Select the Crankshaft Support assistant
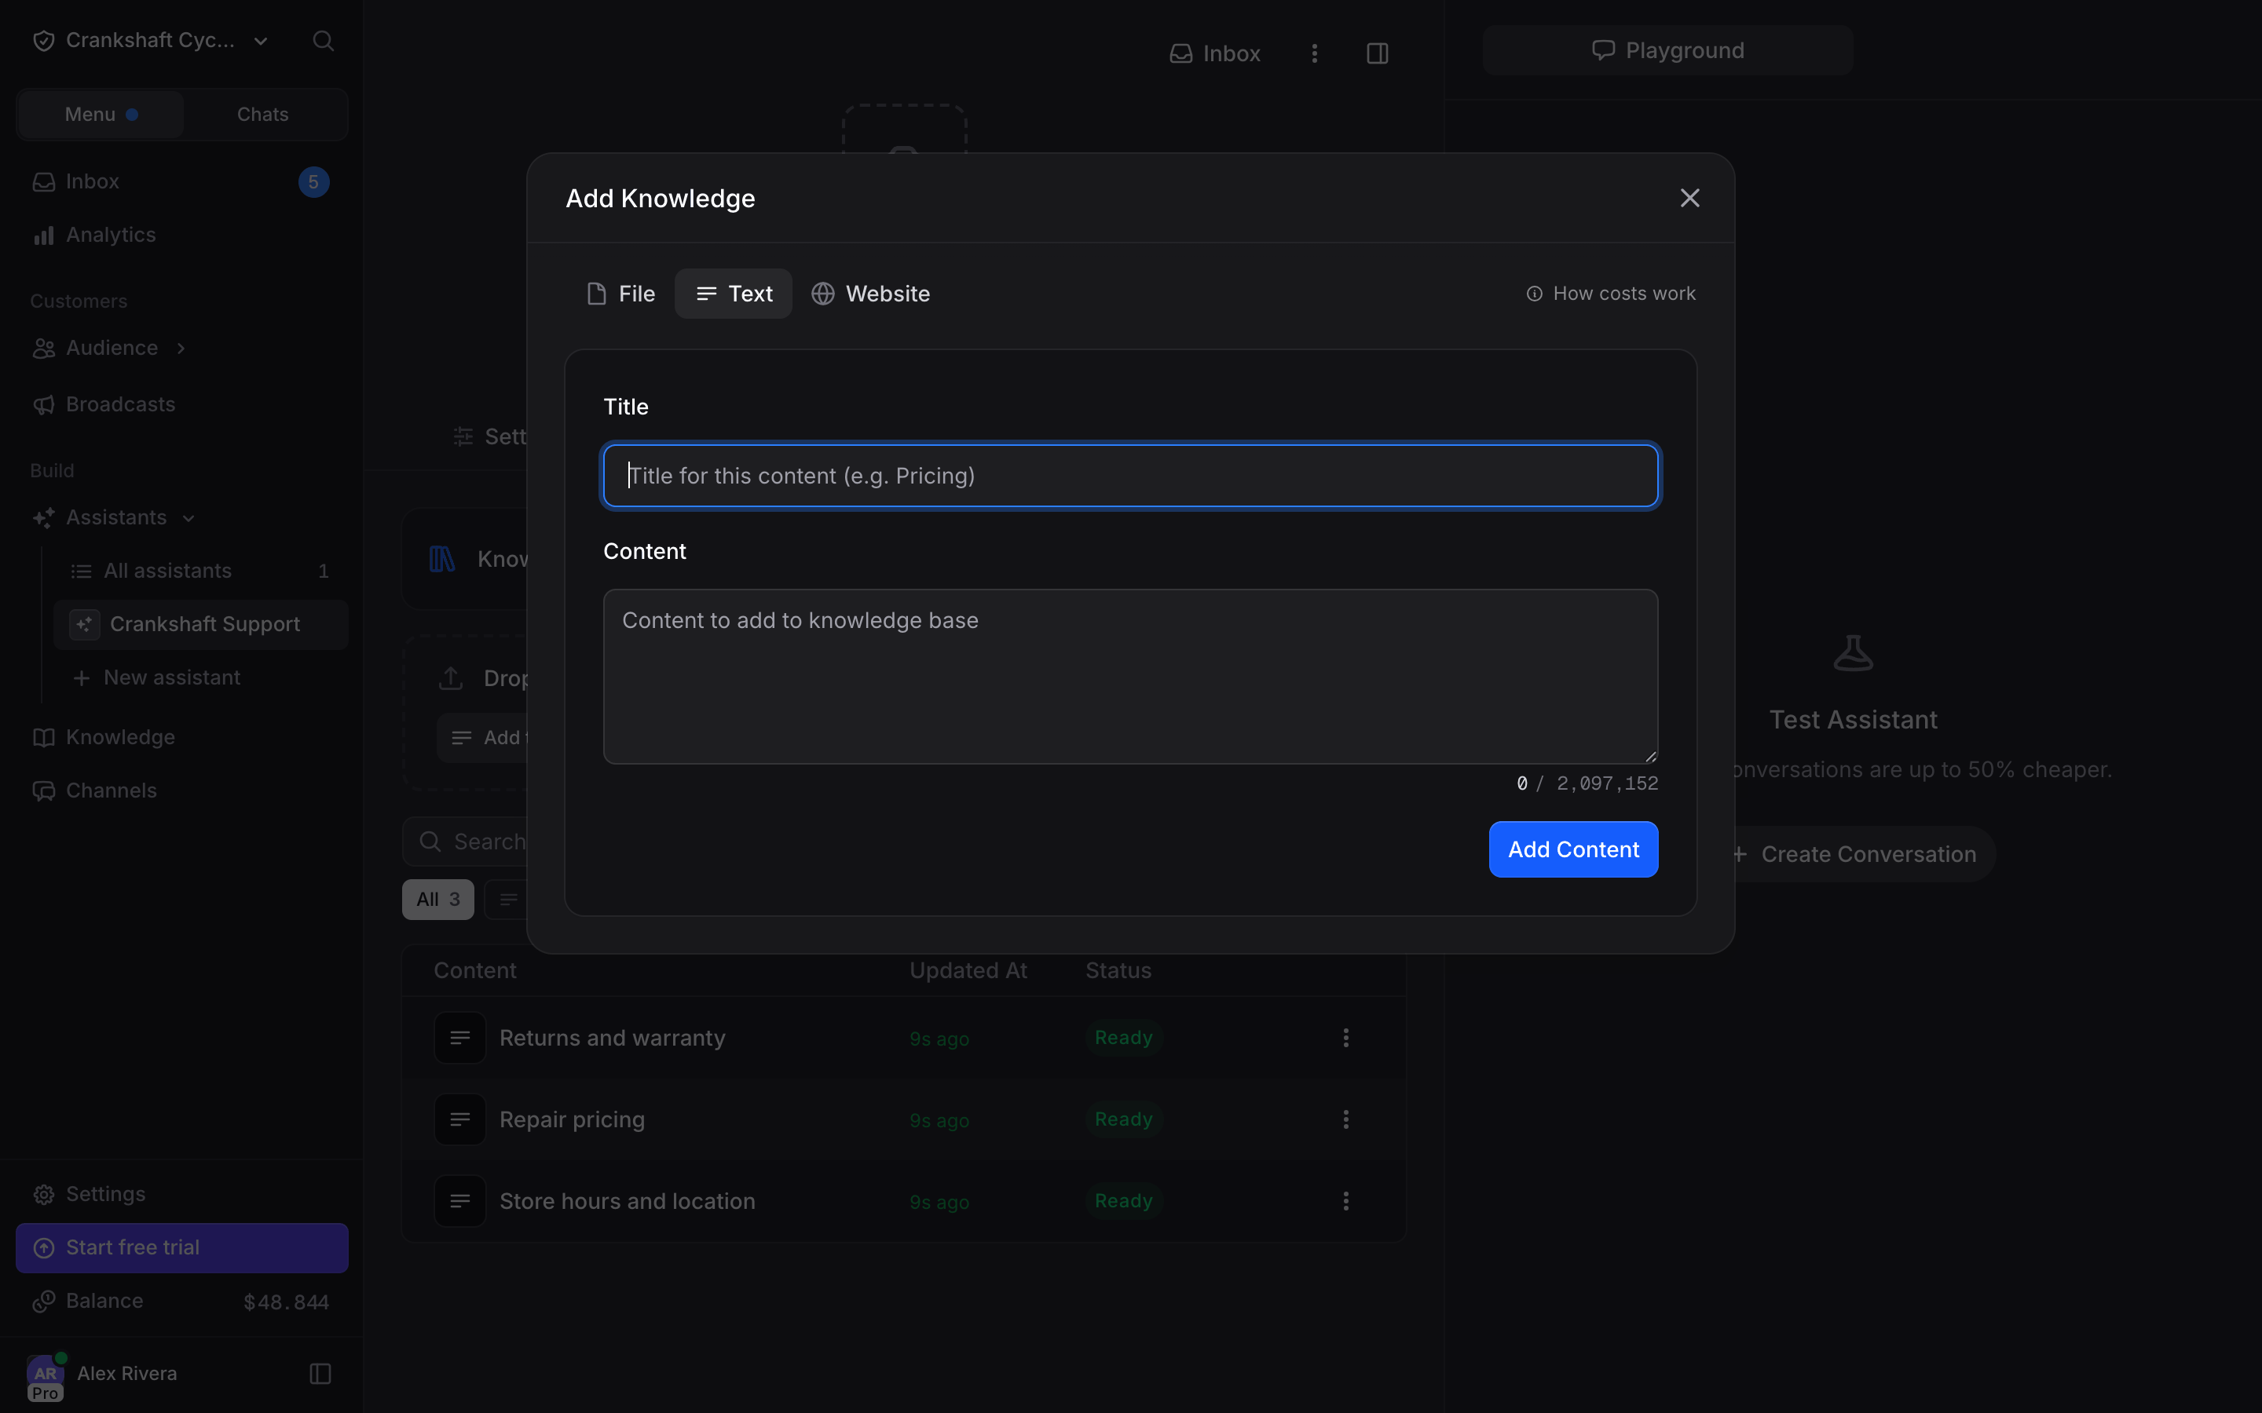 (x=200, y=624)
